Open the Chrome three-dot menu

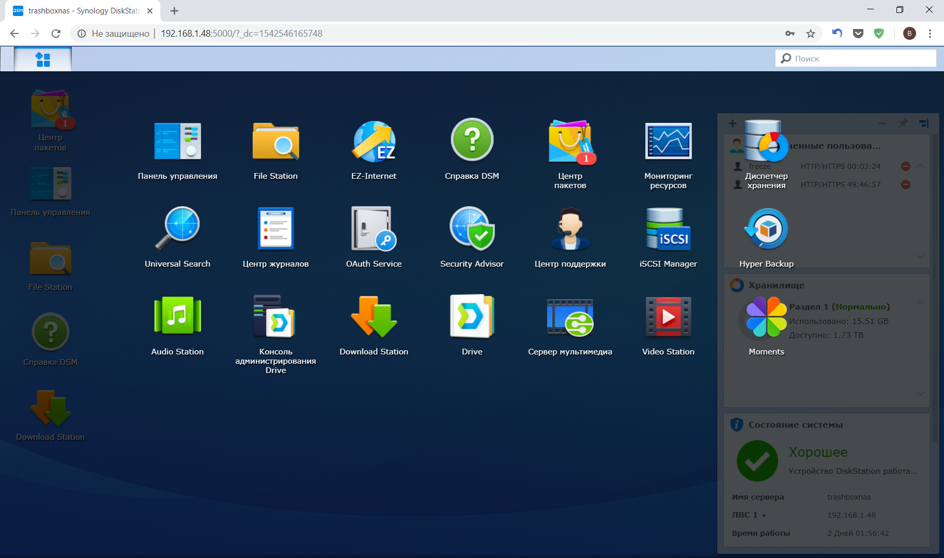click(930, 34)
